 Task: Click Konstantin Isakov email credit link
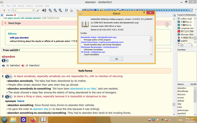click(x=99, y=37)
